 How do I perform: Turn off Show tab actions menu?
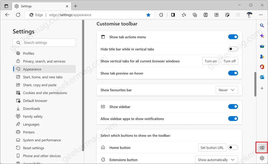tap(233, 37)
